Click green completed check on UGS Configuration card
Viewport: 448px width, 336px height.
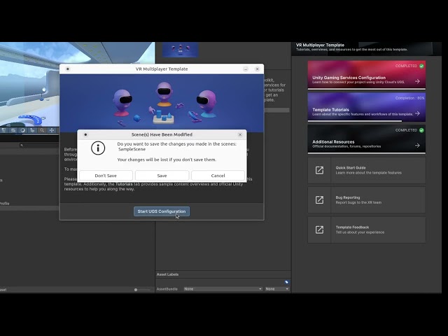click(421, 66)
